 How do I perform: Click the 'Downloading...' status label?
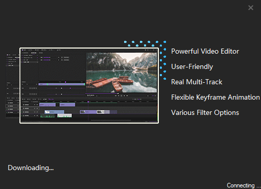click(31, 168)
